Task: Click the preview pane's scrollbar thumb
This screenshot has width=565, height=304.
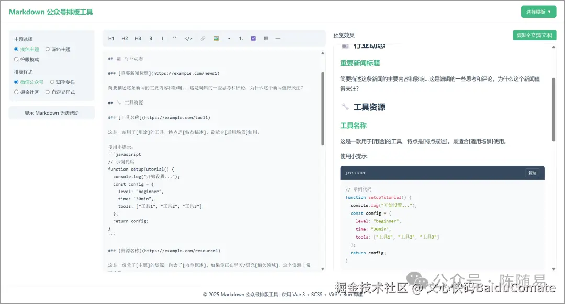Action: 553,109
